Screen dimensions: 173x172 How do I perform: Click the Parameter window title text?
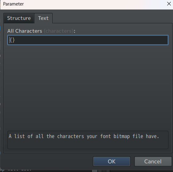[x=13, y=4]
